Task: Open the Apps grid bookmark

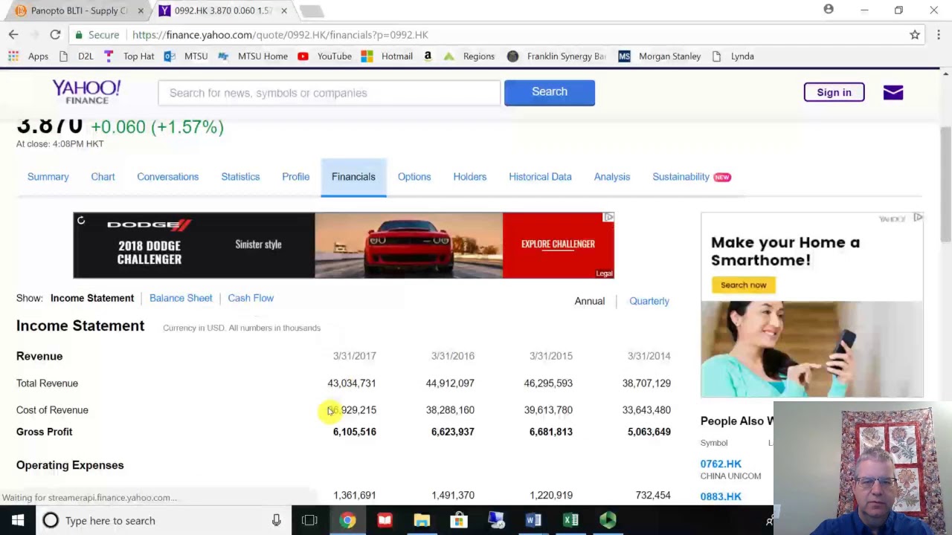Action: pyautogui.click(x=28, y=56)
